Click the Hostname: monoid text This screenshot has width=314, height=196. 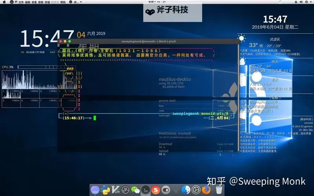tap(175, 133)
